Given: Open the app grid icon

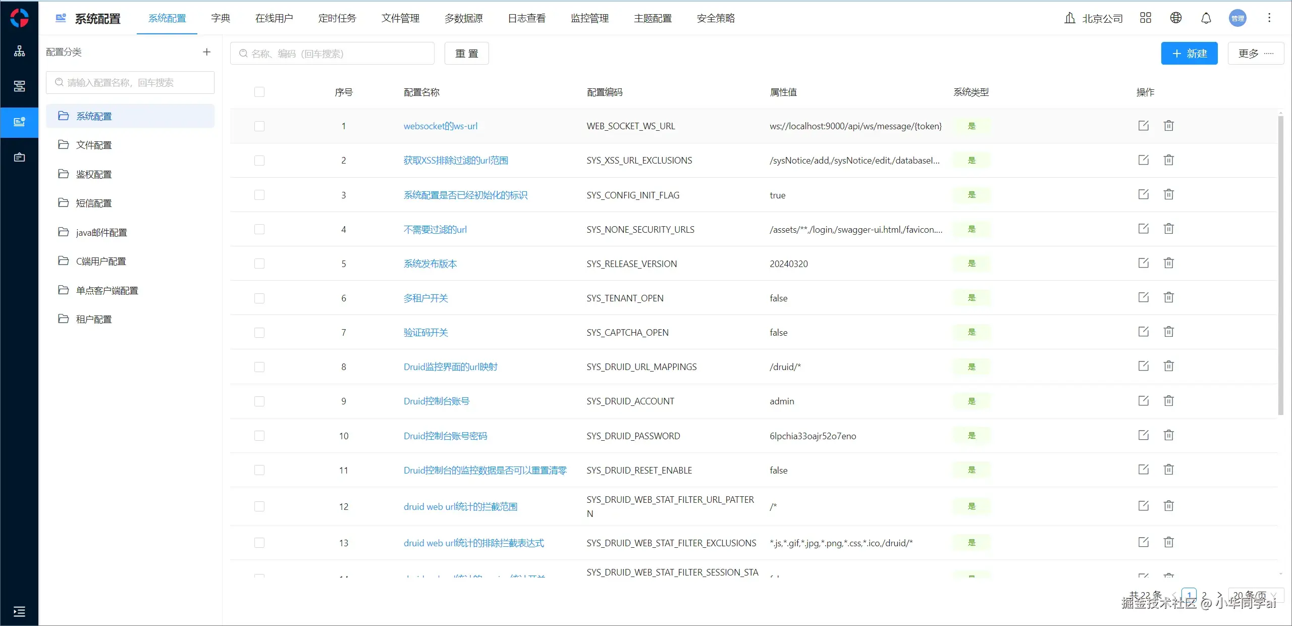Looking at the screenshot, I should 1145,18.
